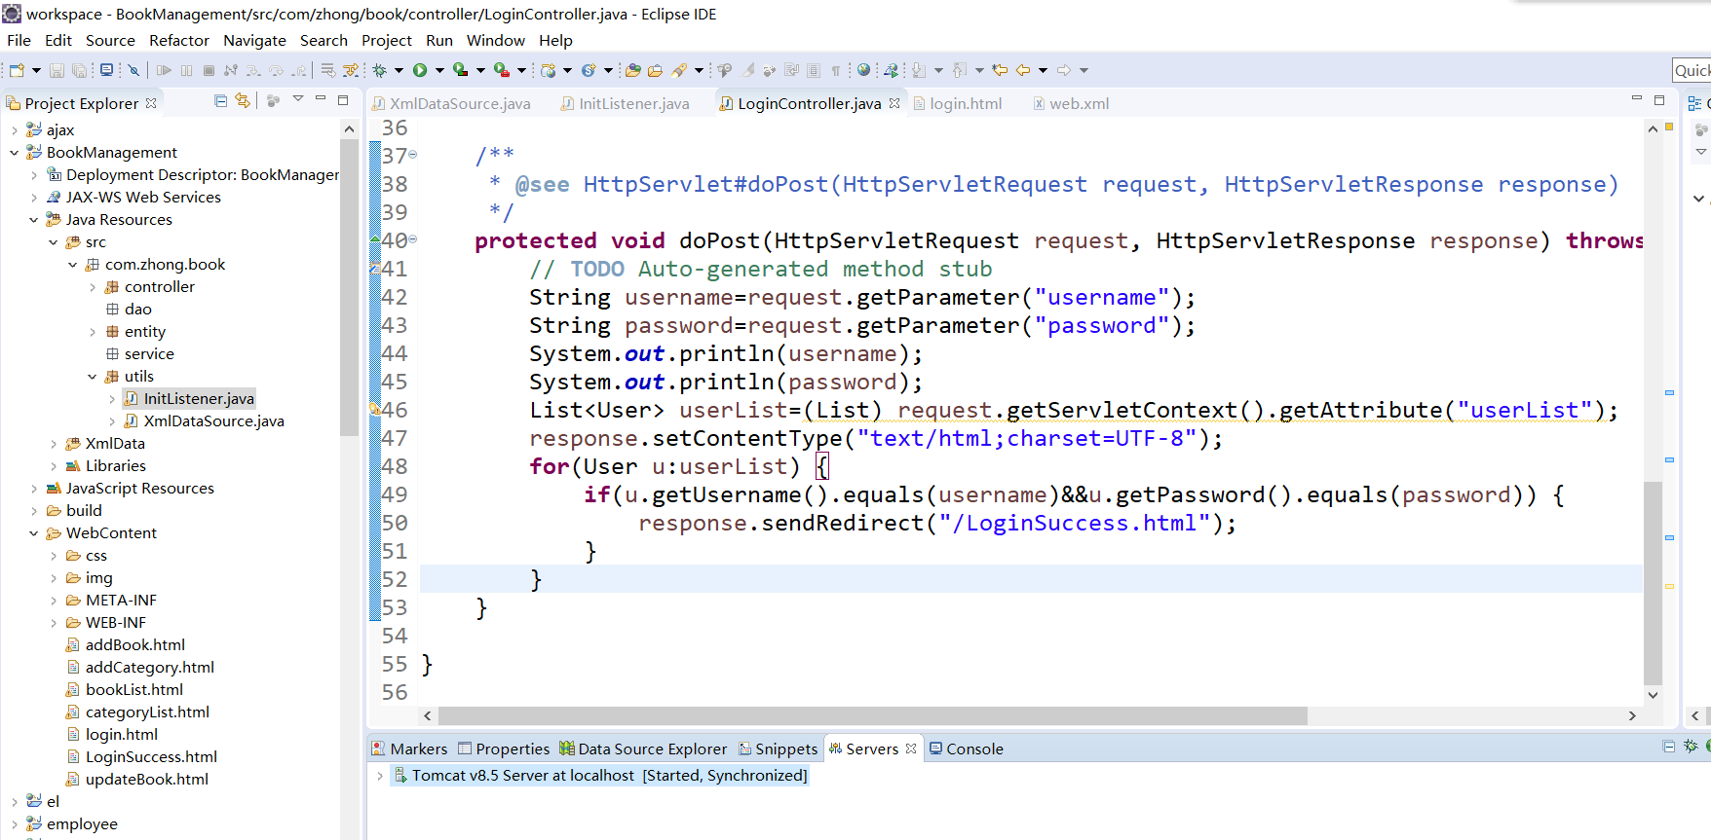
Task: Open the Run button dropdown arrow
Action: point(439,70)
